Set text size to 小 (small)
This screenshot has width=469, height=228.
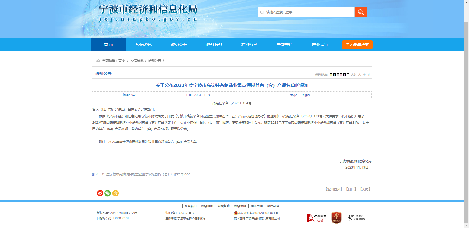[x=369, y=74]
